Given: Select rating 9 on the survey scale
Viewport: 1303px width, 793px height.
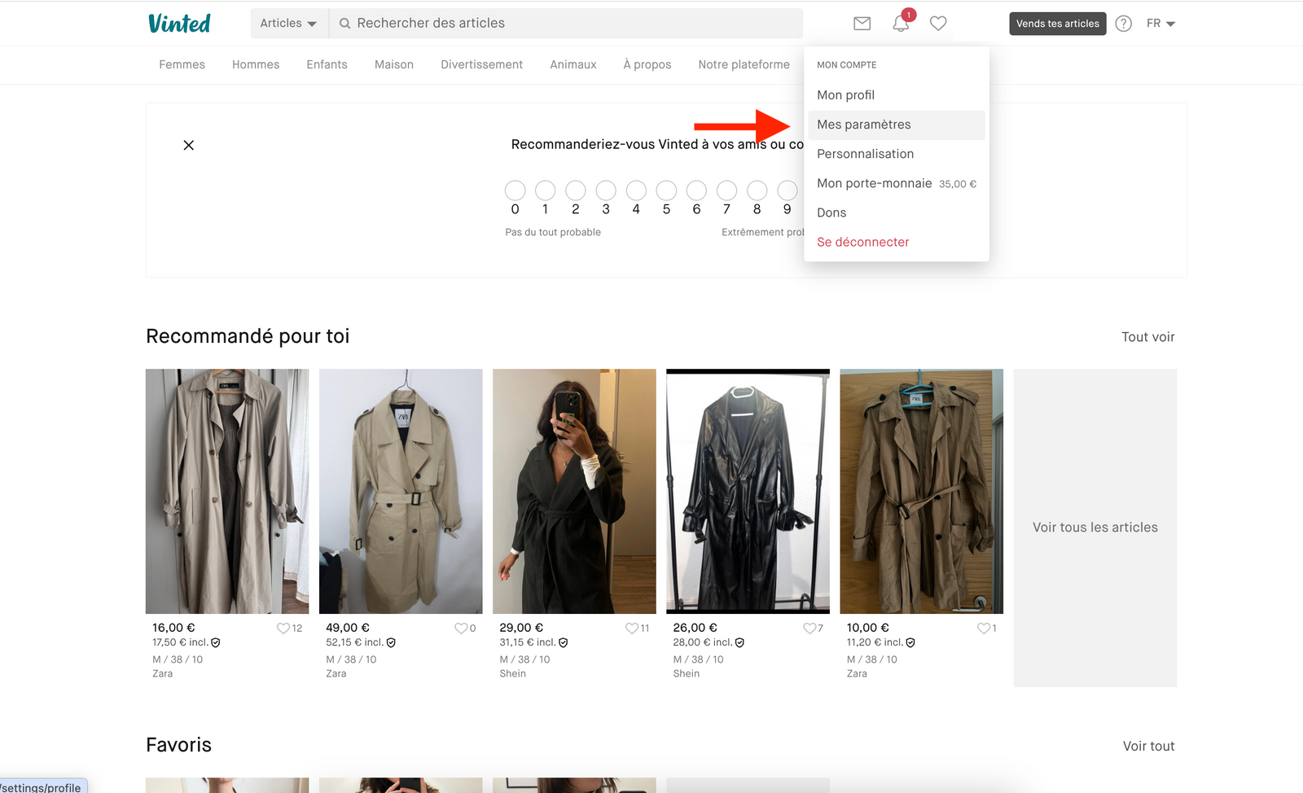Looking at the screenshot, I should tap(787, 190).
